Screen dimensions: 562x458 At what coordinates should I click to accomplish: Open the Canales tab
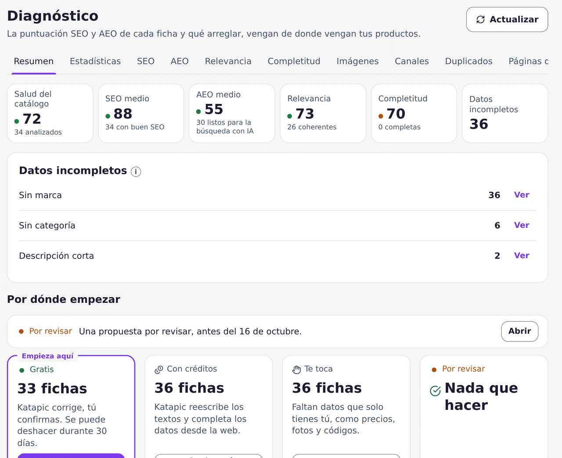click(412, 61)
